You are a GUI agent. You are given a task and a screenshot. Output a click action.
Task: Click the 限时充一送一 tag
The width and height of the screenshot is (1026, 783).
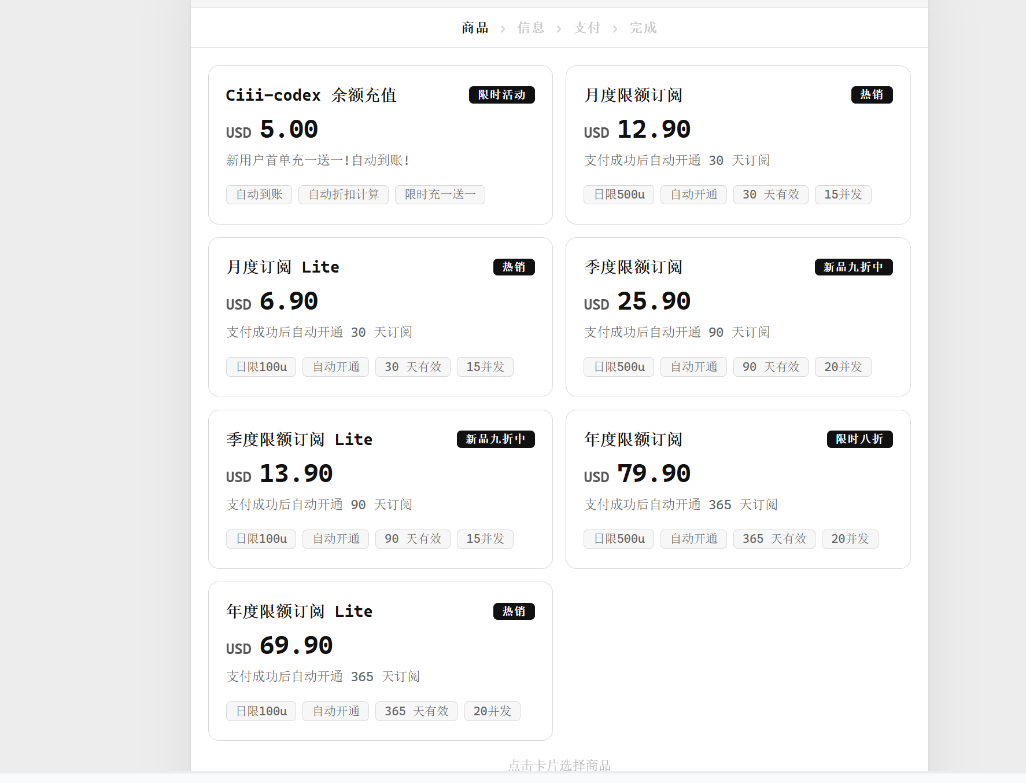(x=440, y=194)
